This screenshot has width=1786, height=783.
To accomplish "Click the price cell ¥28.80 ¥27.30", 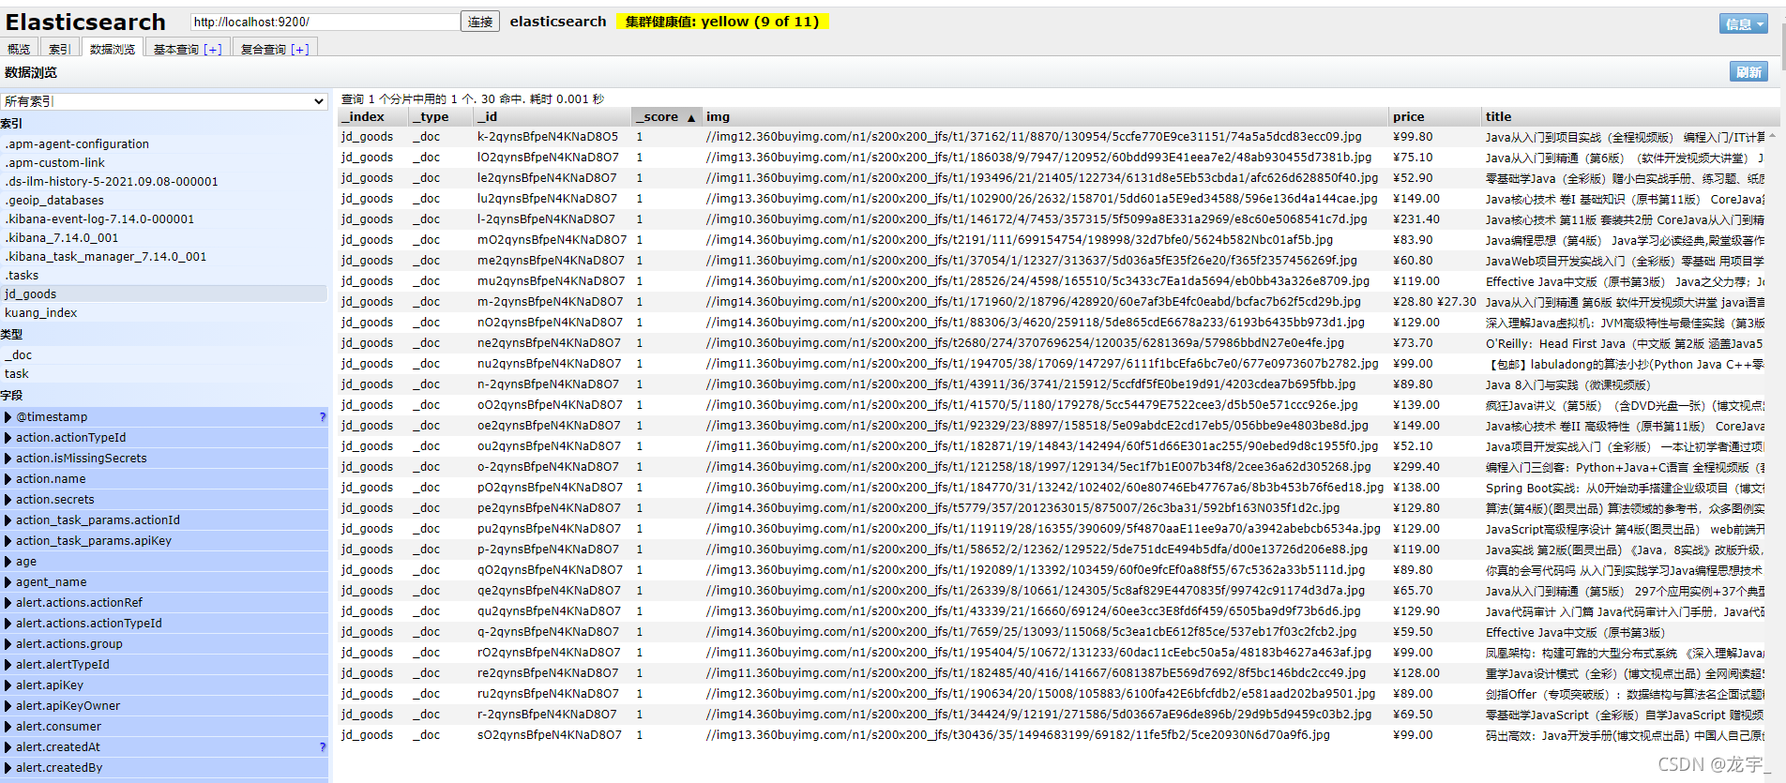I will 1434,301.
